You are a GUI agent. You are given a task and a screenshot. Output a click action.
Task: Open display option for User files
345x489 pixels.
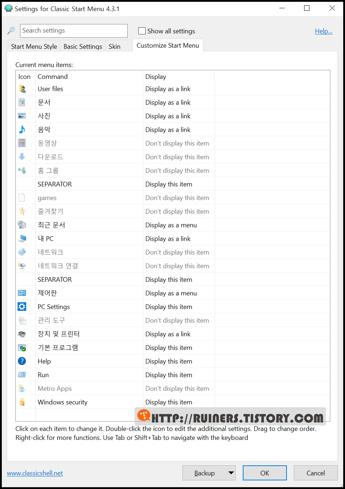pos(168,89)
